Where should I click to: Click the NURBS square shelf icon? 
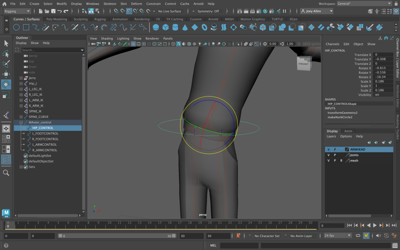(x=26, y=27)
